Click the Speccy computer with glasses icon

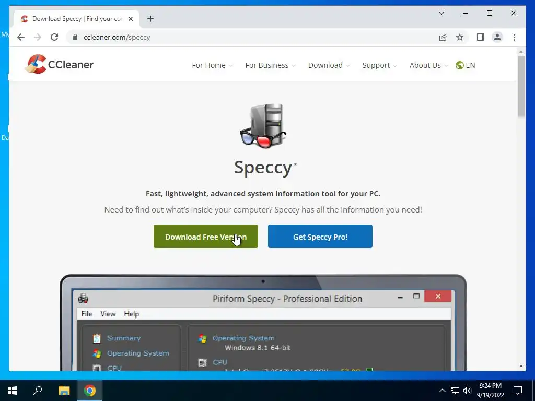[263, 126]
